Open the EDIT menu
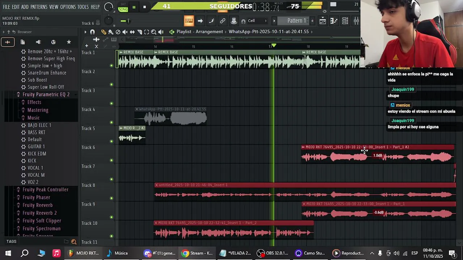The height and width of the screenshot is (260, 463). [x=16, y=7]
